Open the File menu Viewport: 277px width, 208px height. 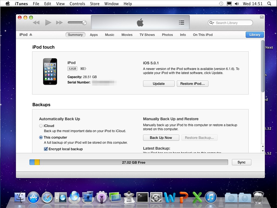pyautogui.click(x=36, y=4)
